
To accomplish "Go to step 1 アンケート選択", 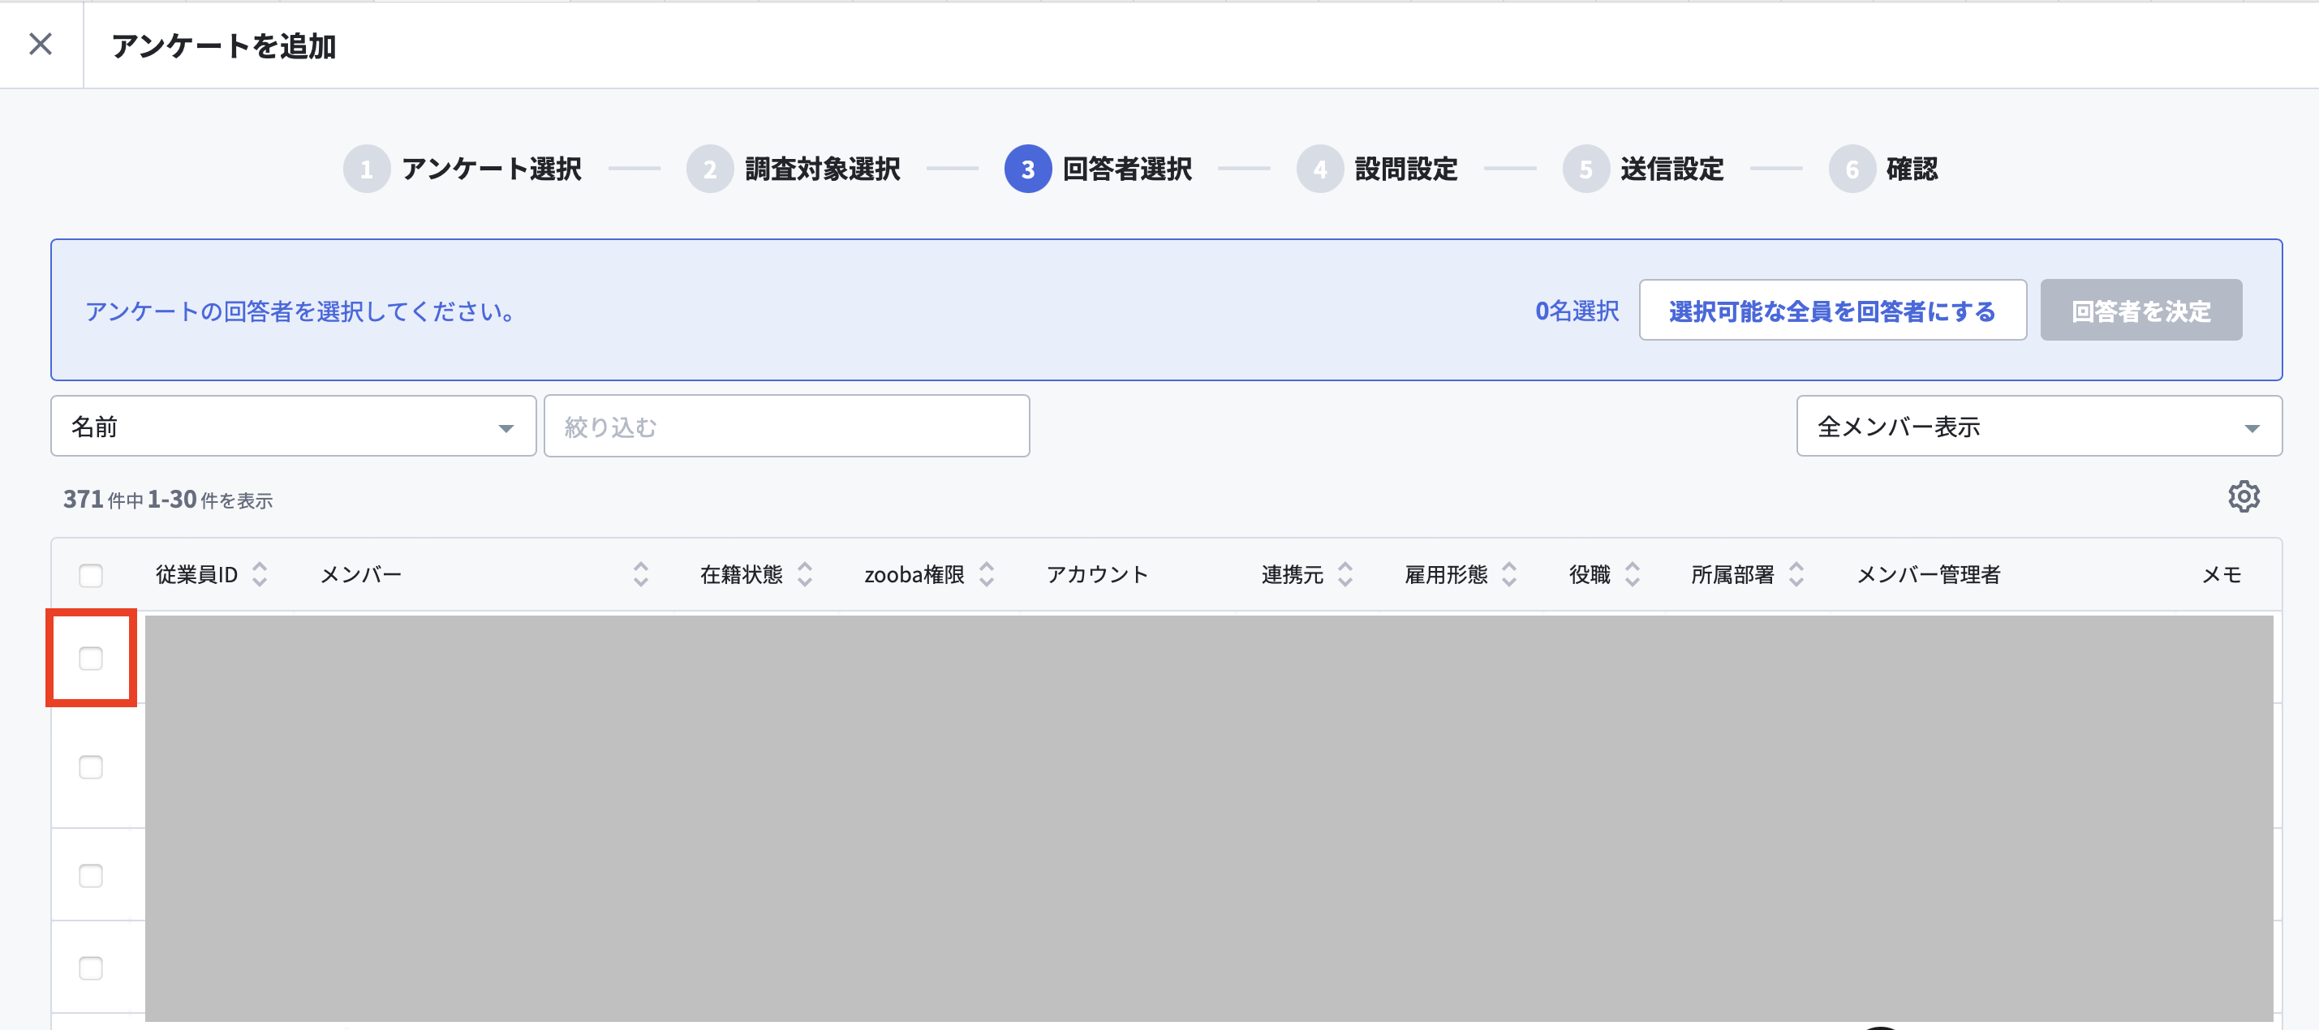I will coord(463,168).
